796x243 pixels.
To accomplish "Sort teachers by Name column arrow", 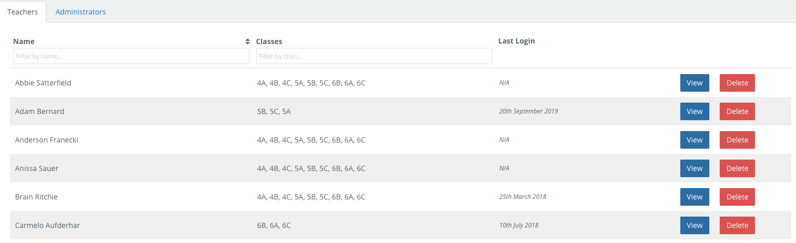I will tap(248, 41).
